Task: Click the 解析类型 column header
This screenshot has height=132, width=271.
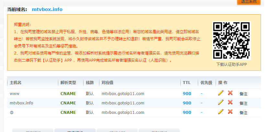Action: pos(68,83)
